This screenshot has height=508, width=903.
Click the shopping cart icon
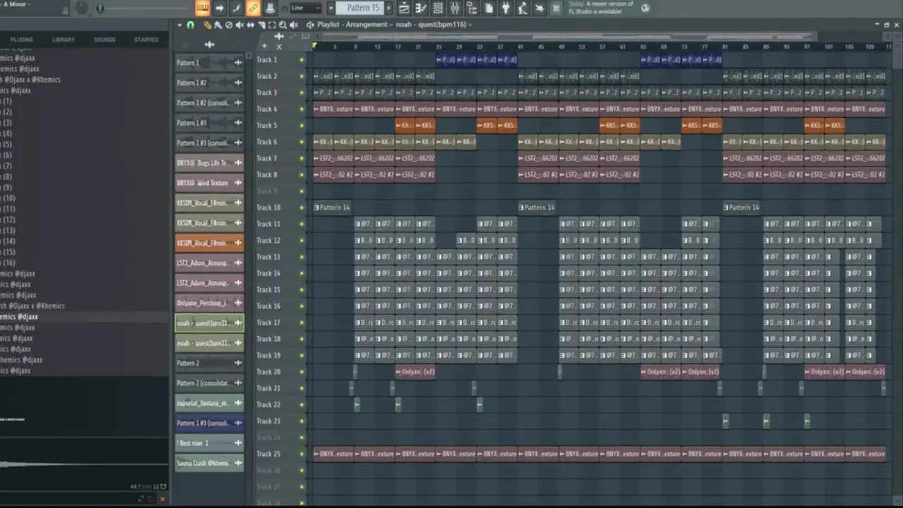(x=556, y=8)
